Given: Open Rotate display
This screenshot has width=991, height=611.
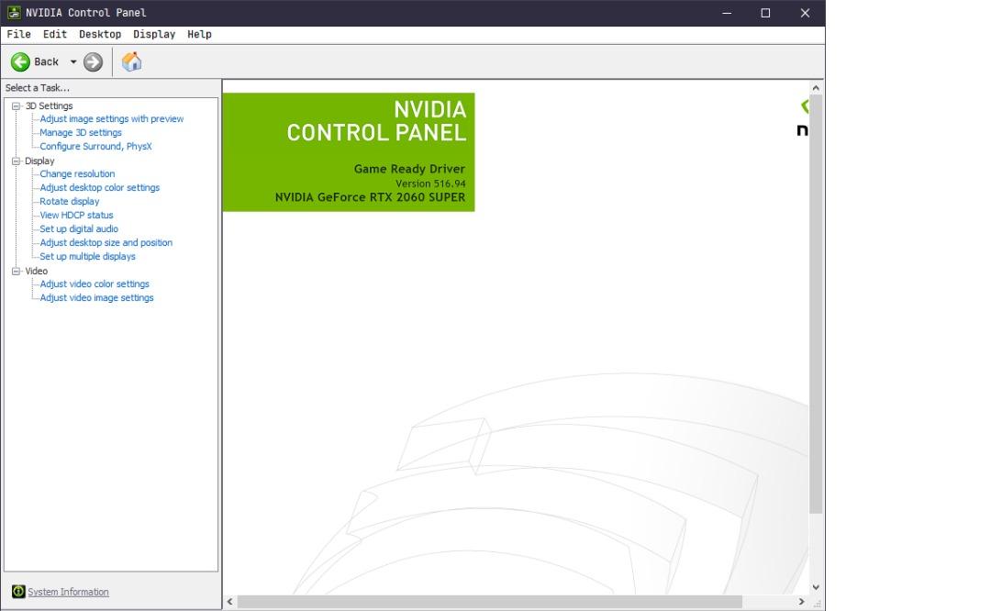Looking at the screenshot, I should coord(70,202).
